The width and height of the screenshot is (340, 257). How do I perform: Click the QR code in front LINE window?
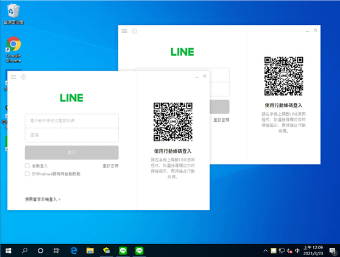click(173, 122)
